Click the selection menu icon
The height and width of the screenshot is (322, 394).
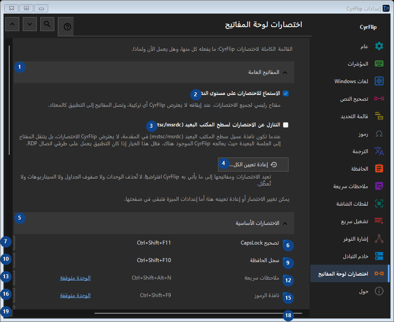click(x=379, y=116)
